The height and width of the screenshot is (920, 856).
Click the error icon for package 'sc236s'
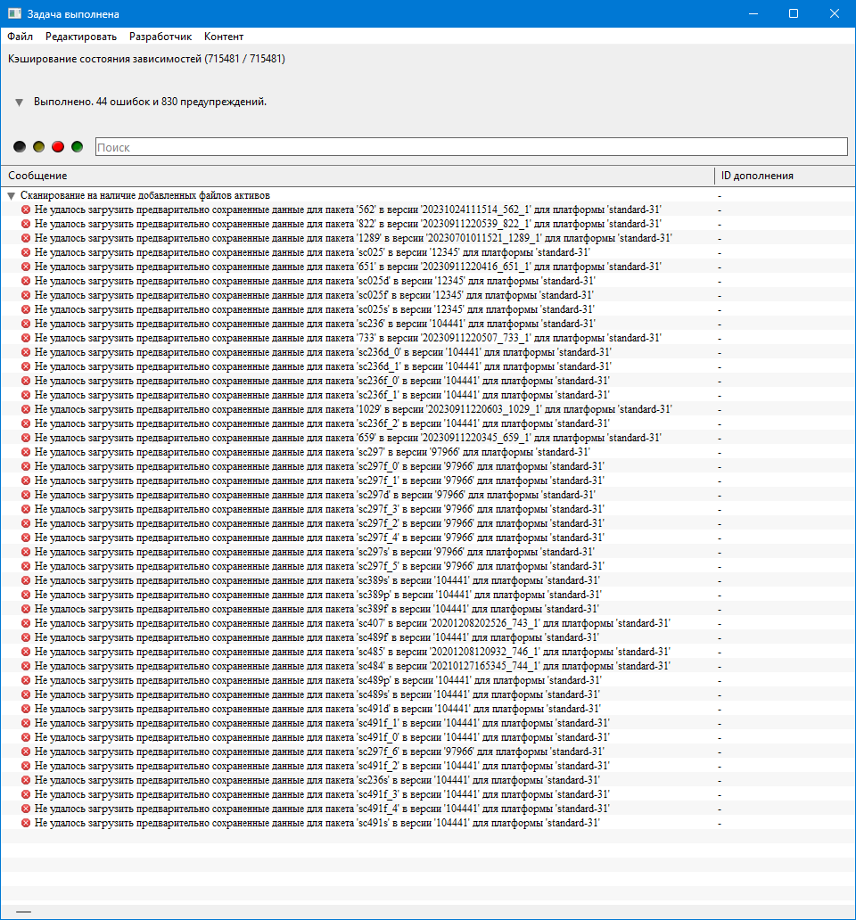click(26, 780)
